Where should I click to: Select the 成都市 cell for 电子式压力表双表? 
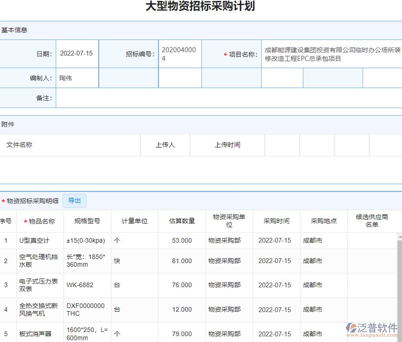(x=312, y=285)
